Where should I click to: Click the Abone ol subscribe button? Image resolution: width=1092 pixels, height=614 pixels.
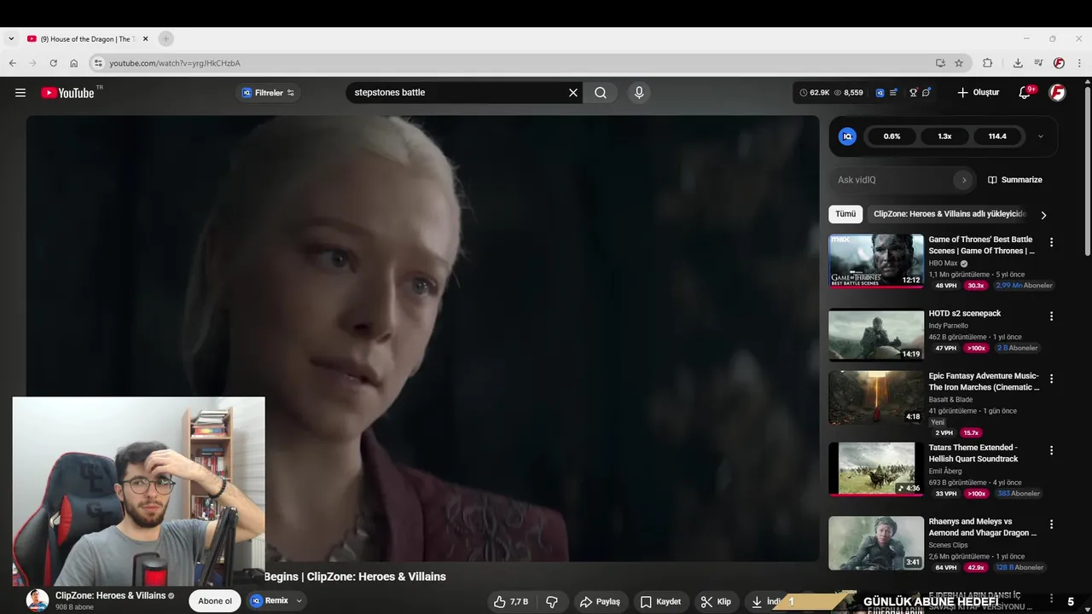coord(215,601)
